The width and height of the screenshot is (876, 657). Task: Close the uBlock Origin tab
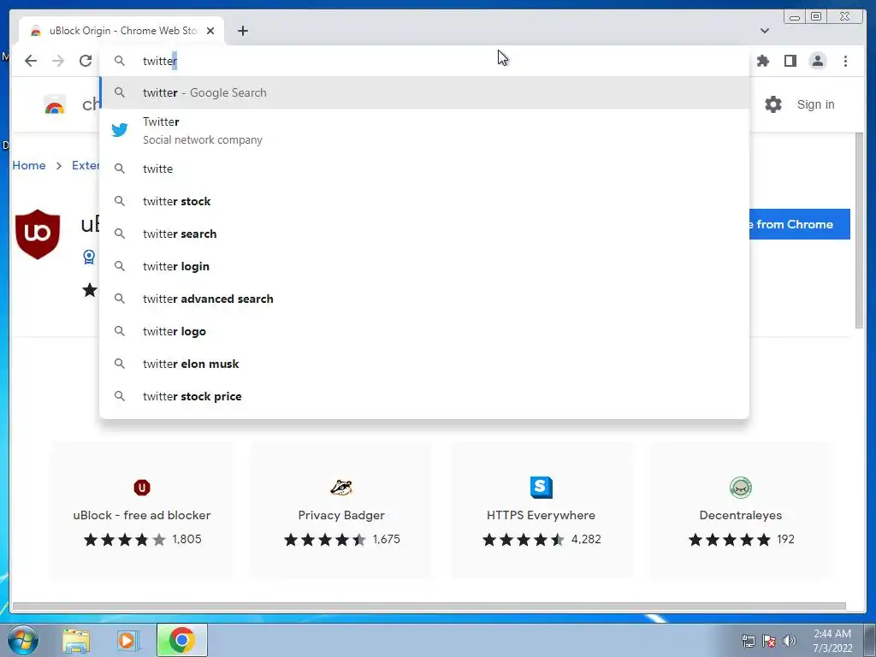[x=210, y=31]
